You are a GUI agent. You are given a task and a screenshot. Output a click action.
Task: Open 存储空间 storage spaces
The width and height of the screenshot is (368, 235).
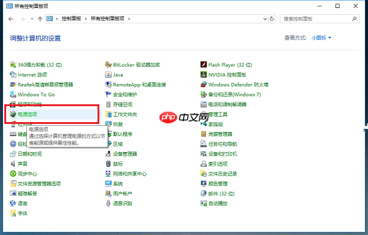click(119, 104)
